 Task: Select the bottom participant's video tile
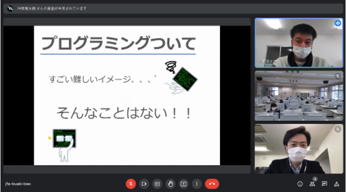point(299,149)
